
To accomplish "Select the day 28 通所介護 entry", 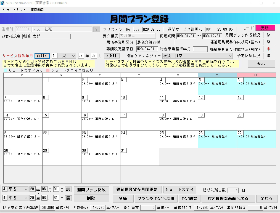I will click(x=22, y=154).
